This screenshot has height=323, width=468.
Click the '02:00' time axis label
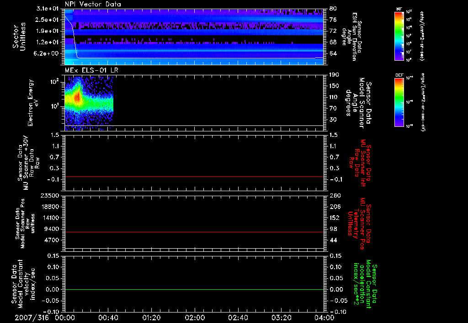pos(195,318)
